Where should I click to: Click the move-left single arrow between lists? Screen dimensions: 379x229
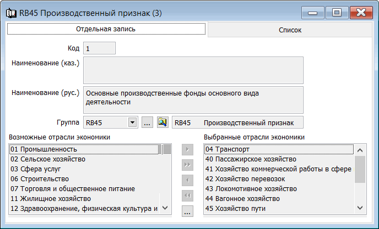187,180
